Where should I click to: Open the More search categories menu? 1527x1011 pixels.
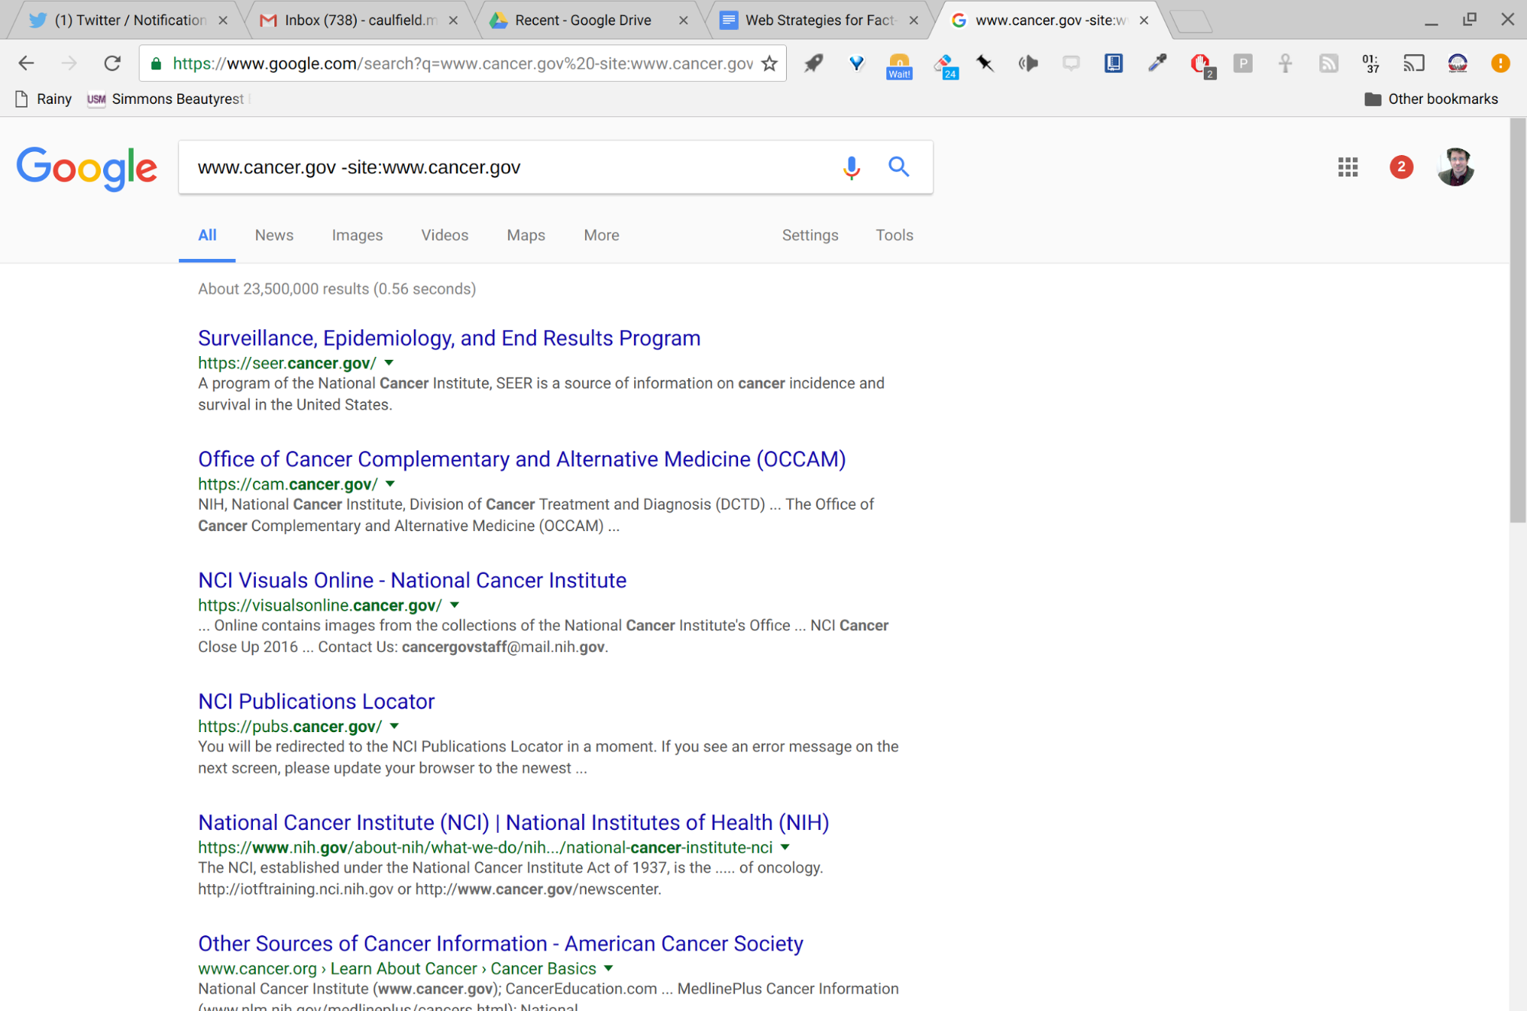[x=601, y=235]
